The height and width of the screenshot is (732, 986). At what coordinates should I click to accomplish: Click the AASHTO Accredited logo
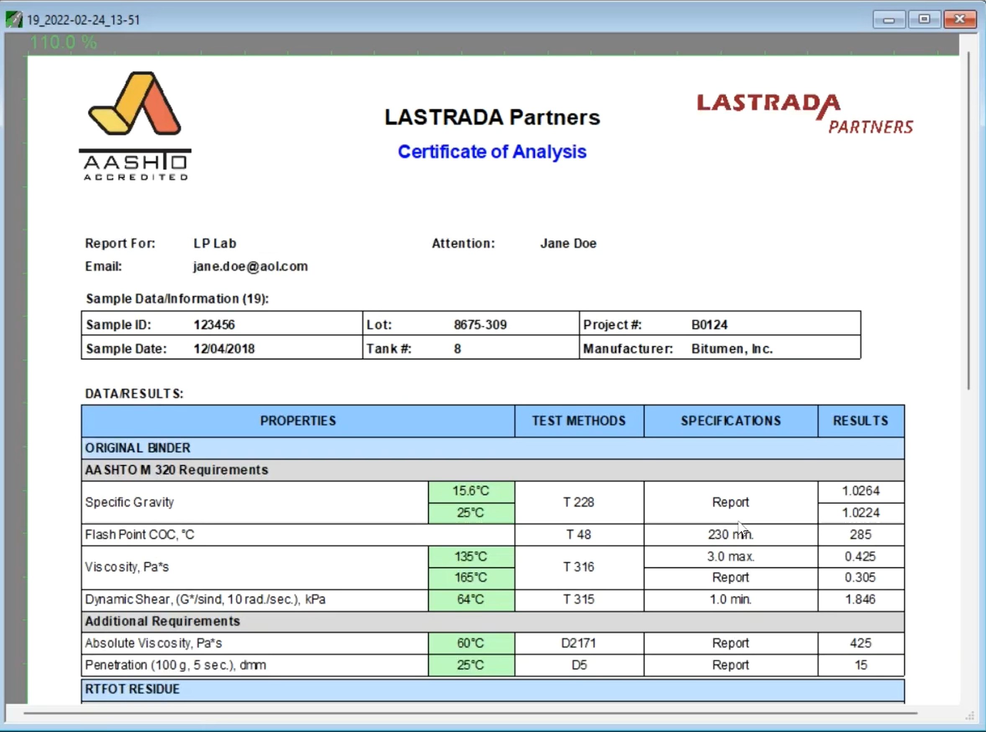point(135,126)
